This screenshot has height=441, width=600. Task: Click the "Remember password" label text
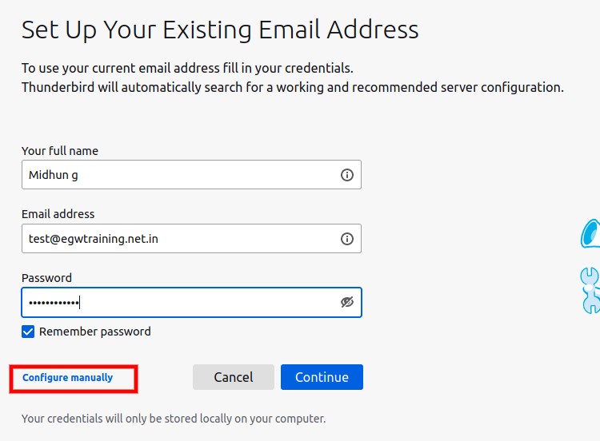94,332
